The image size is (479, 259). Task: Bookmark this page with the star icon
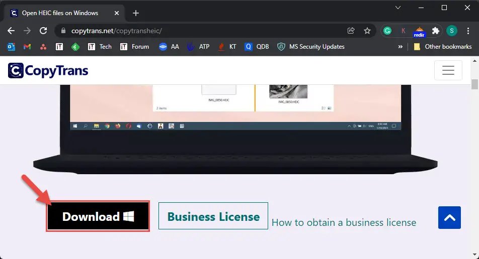coord(367,31)
